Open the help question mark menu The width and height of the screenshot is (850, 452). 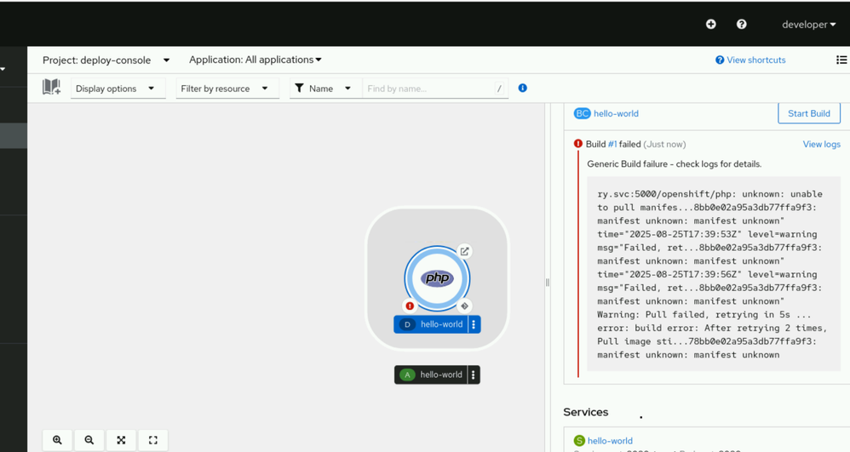tap(742, 25)
